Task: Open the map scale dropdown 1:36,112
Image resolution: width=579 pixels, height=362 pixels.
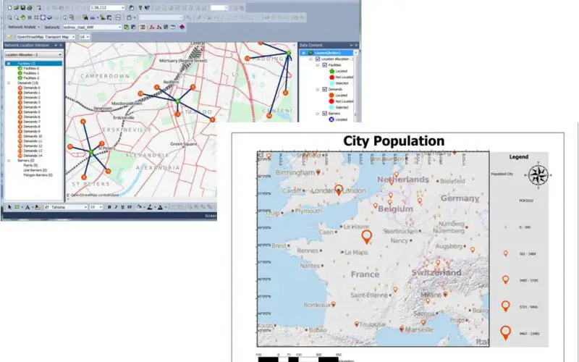Action: pos(122,8)
